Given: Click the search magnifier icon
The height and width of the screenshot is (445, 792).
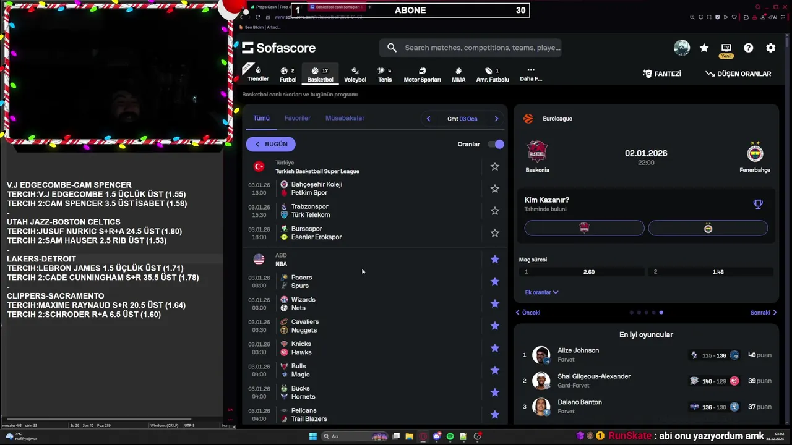Looking at the screenshot, I should 392,48.
